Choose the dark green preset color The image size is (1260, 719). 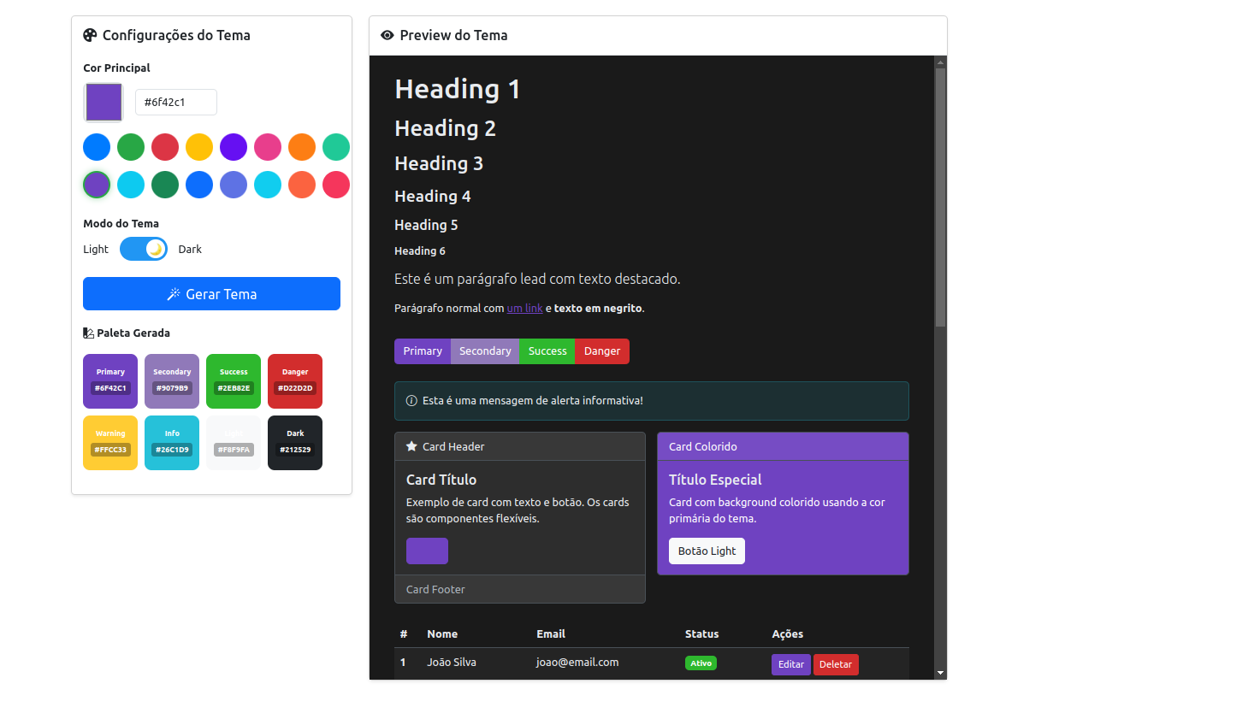(x=165, y=185)
